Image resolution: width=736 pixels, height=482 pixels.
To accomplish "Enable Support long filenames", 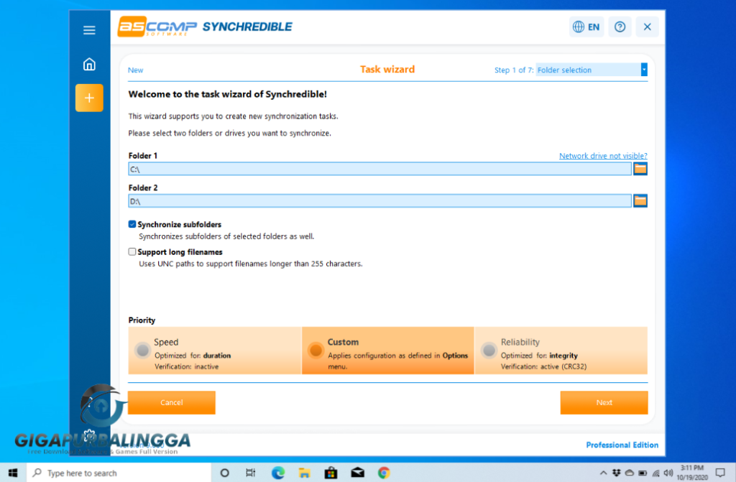I will [x=132, y=251].
